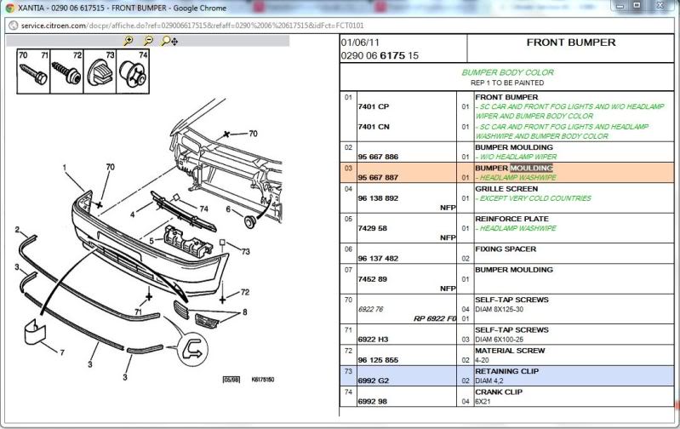The width and height of the screenshot is (680, 429).
Task: Select thumbnail of screw 72
Action: pos(66,71)
